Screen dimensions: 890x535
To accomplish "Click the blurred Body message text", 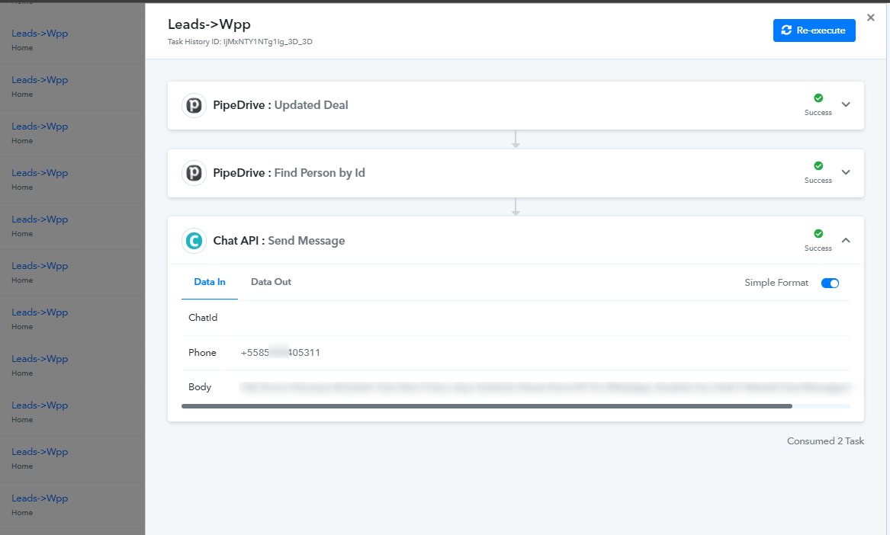I will click(545, 387).
